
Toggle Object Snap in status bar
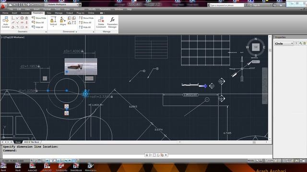click(x=51, y=161)
